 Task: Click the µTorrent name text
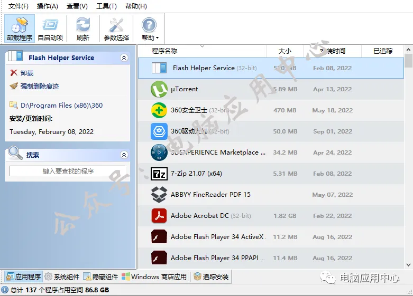[x=184, y=89]
